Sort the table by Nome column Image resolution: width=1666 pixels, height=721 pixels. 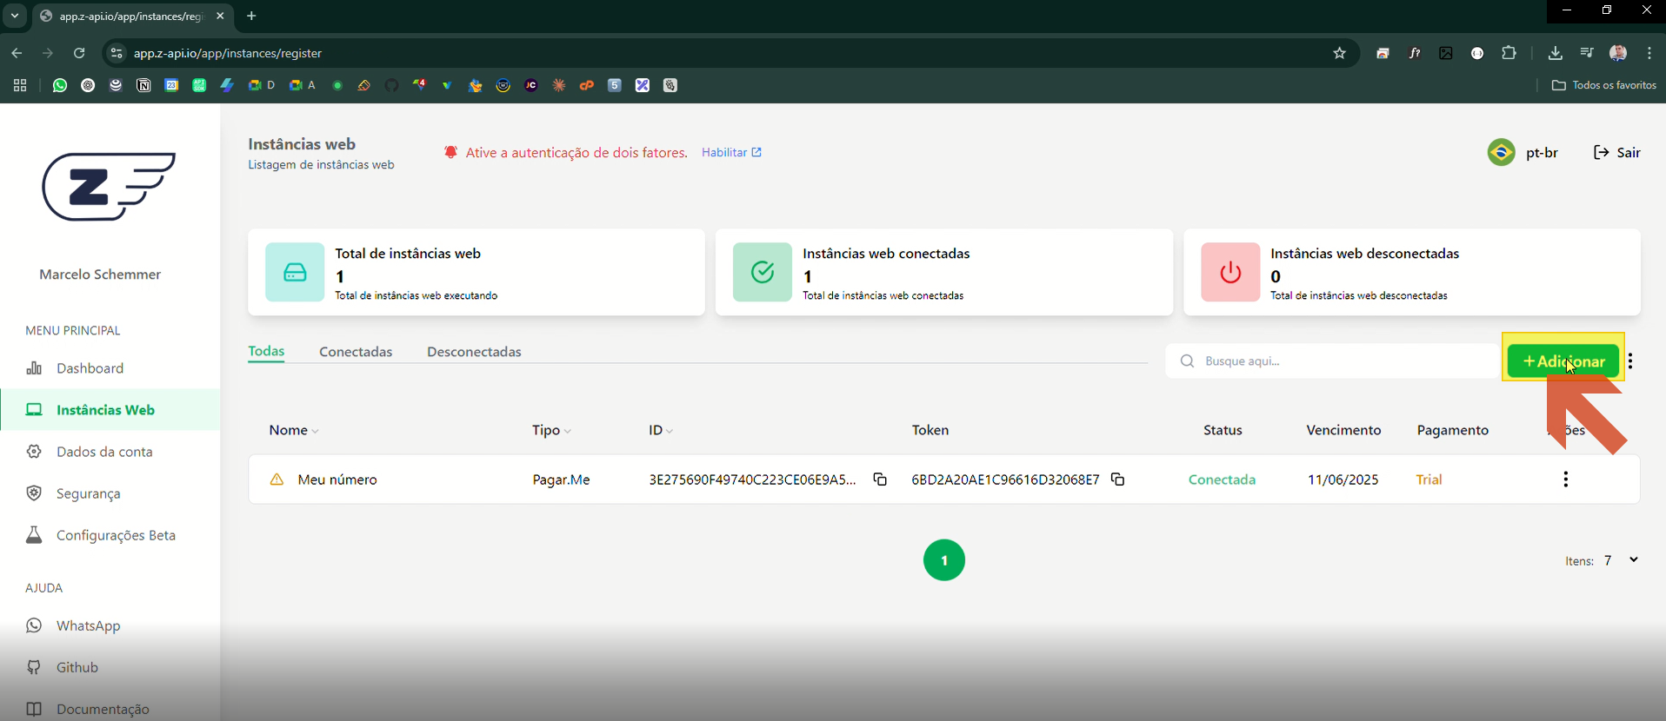(294, 430)
